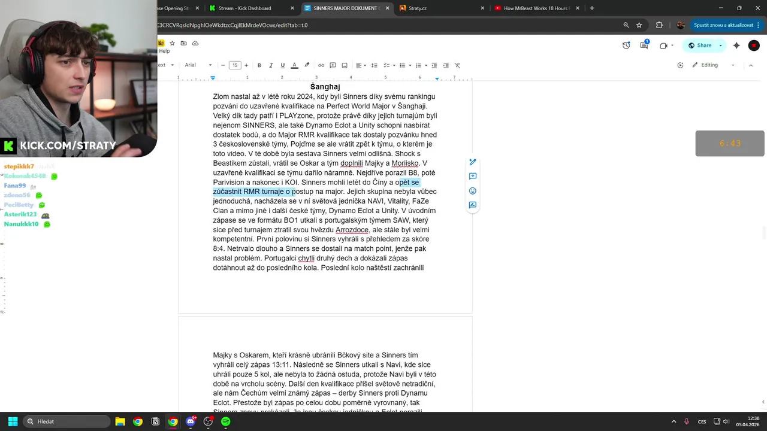Open the zoom magnifier in address bar

pos(626,25)
